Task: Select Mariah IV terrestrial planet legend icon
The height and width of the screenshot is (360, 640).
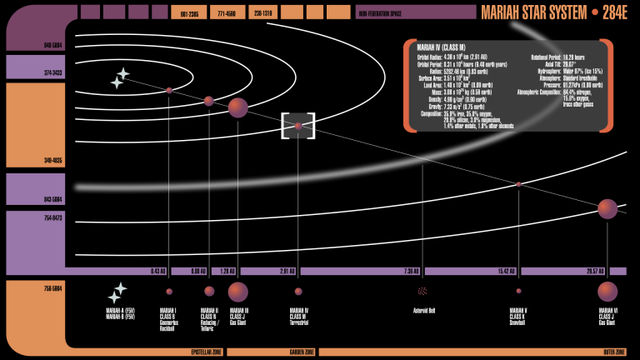Action: click(x=298, y=292)
